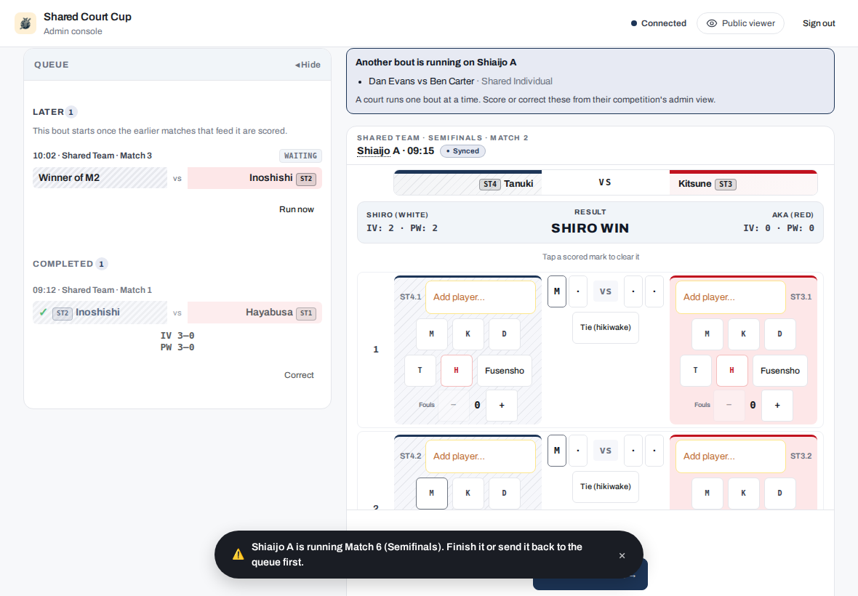
Task: Score K for ST3.1 in bout 1
Action: [x=744, y=334]
